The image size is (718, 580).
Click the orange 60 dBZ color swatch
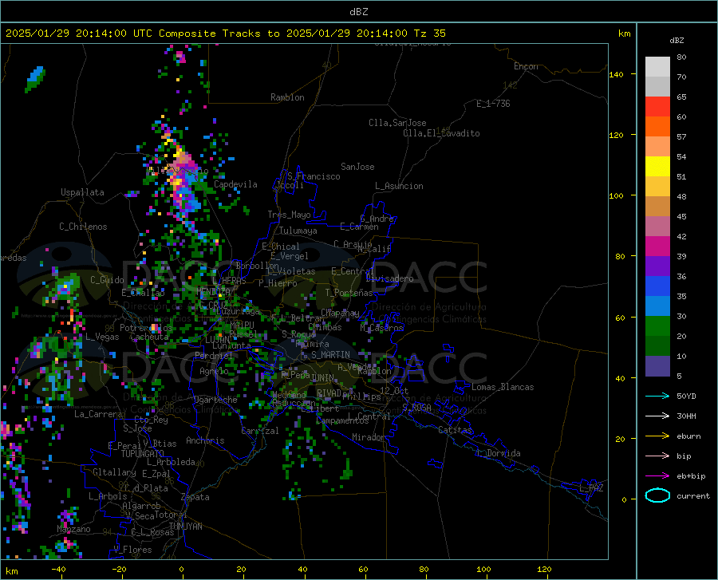click(x=657, y=127)
